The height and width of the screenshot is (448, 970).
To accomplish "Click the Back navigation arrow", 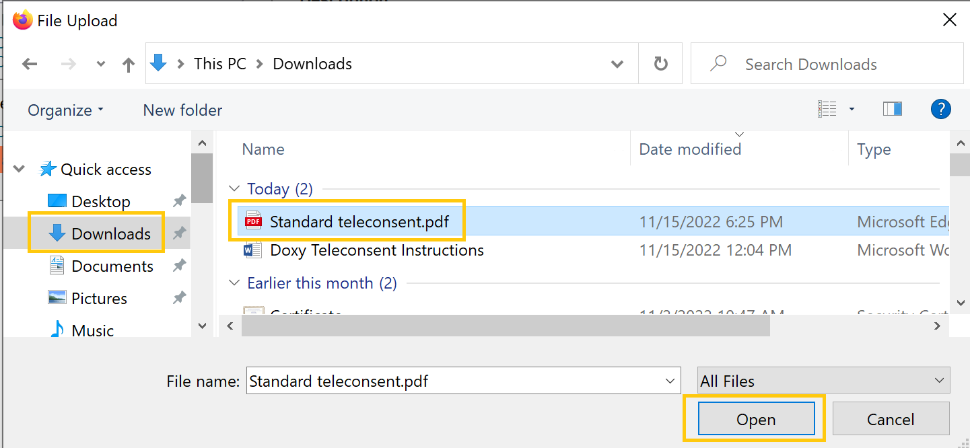I will 30,65.
